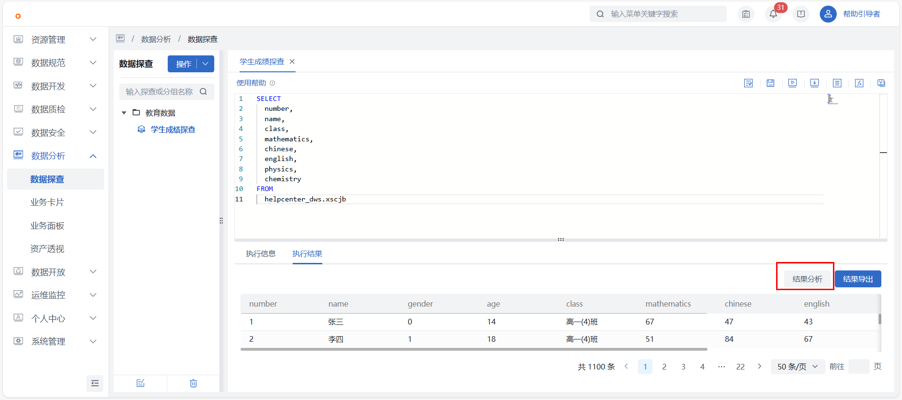902x400 pixels.
Task: Click the search magnifier in explorer search box
Action: click(x=203, y=92)
